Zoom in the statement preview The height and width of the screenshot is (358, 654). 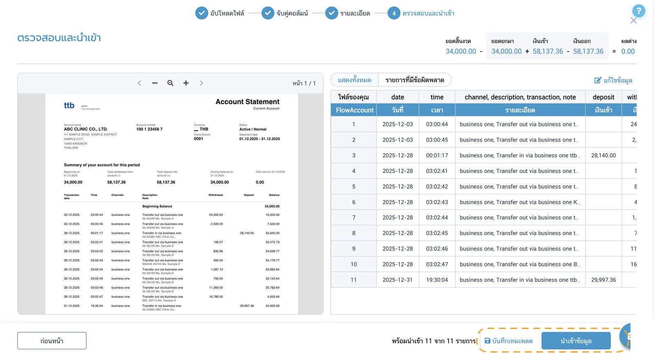(186, 83)
